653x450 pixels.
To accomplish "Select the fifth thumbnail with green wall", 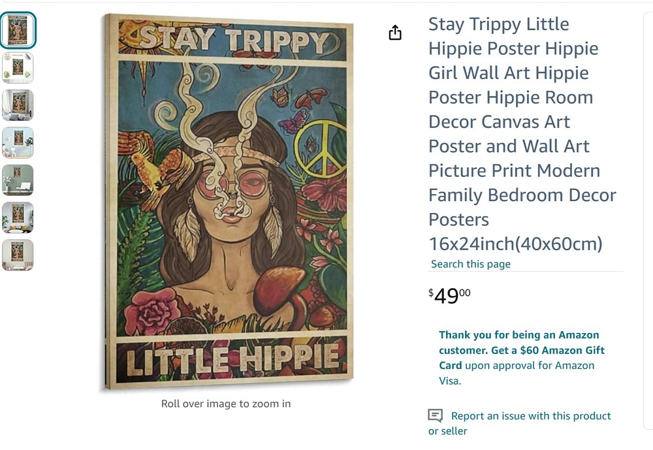I will pos(18,180).
